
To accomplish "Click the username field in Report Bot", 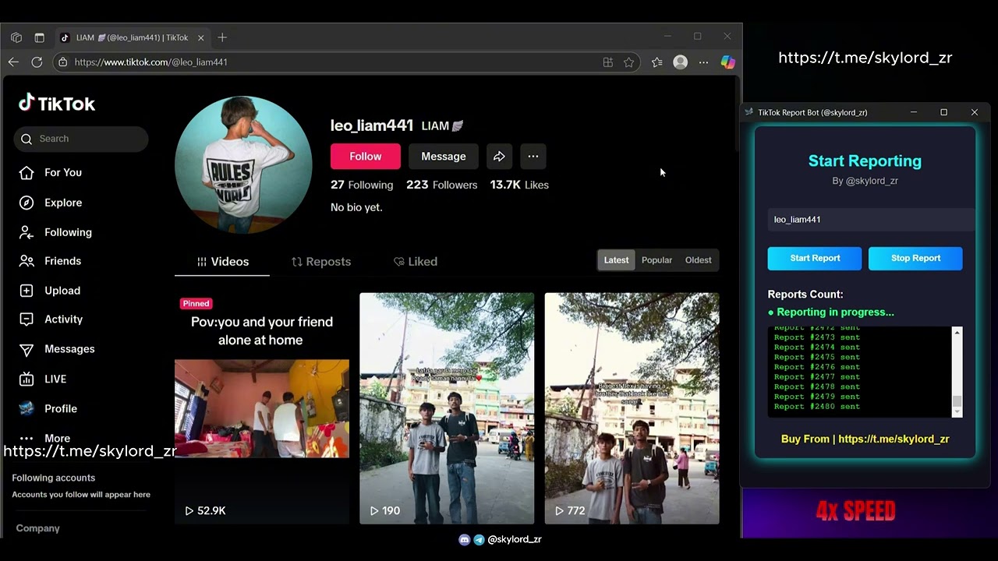I will (x=871, y=220).
